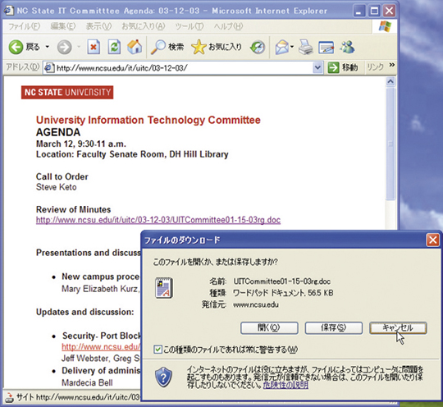Open the ツール(T) menu
This screenshot has width=443, height=407.
click(189, 26)
